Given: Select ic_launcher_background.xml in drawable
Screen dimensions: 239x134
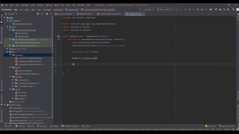Looking at the screenshot, I should [x=29, y=61].
